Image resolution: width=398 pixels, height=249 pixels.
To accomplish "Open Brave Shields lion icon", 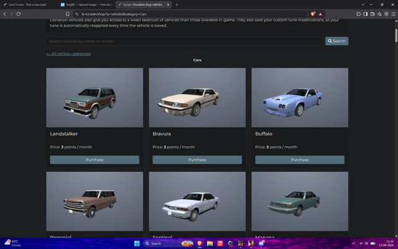I will (313, 14).
